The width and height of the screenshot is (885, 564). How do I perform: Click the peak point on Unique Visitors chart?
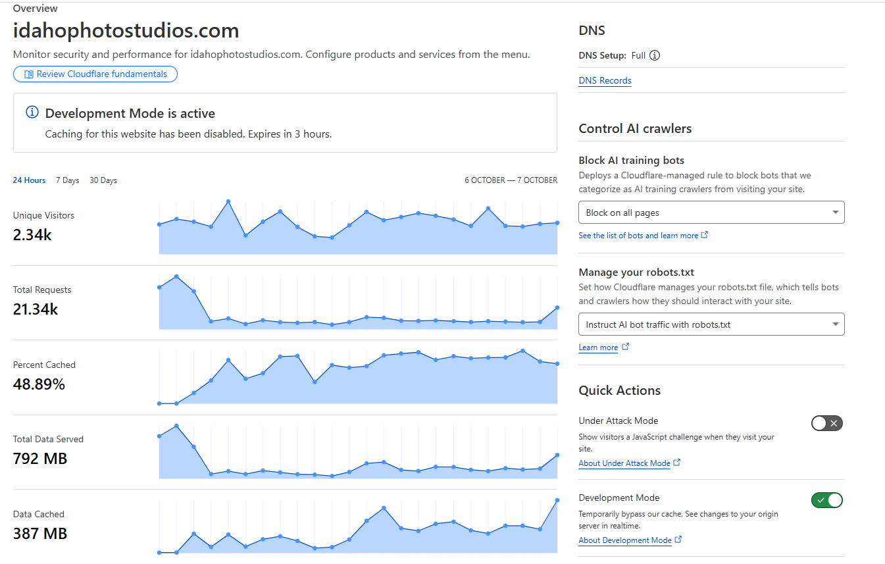click(228, 201)
